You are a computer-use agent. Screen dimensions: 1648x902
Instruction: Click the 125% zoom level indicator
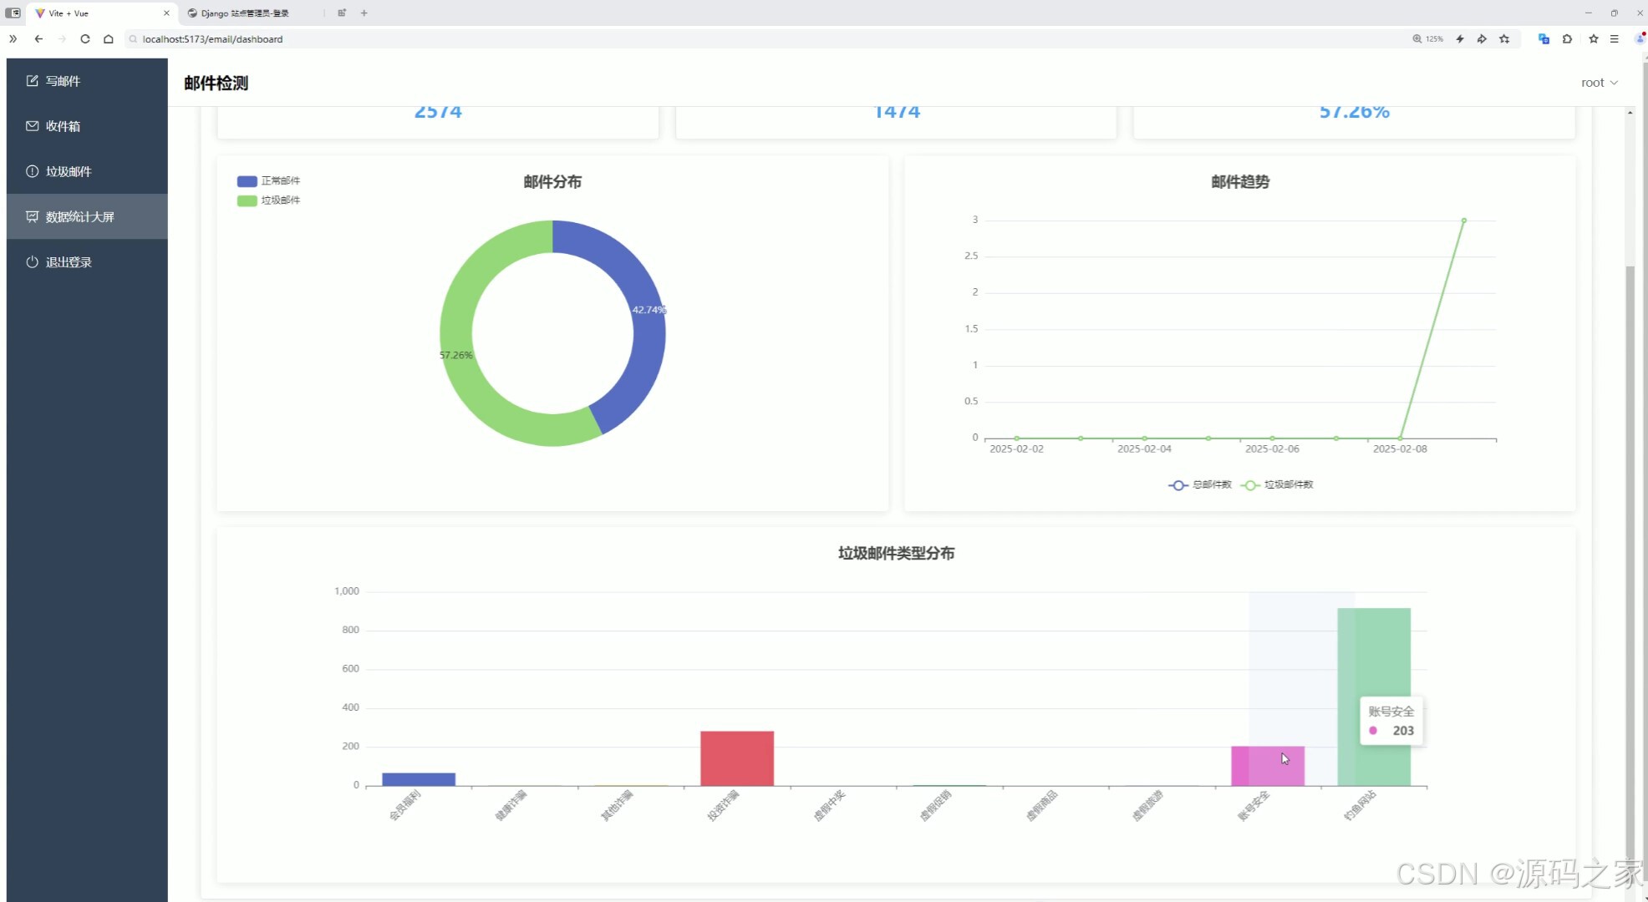pyautogui.click(x=1427, y=38)
